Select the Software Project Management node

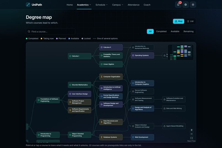(x=79, y=102)
